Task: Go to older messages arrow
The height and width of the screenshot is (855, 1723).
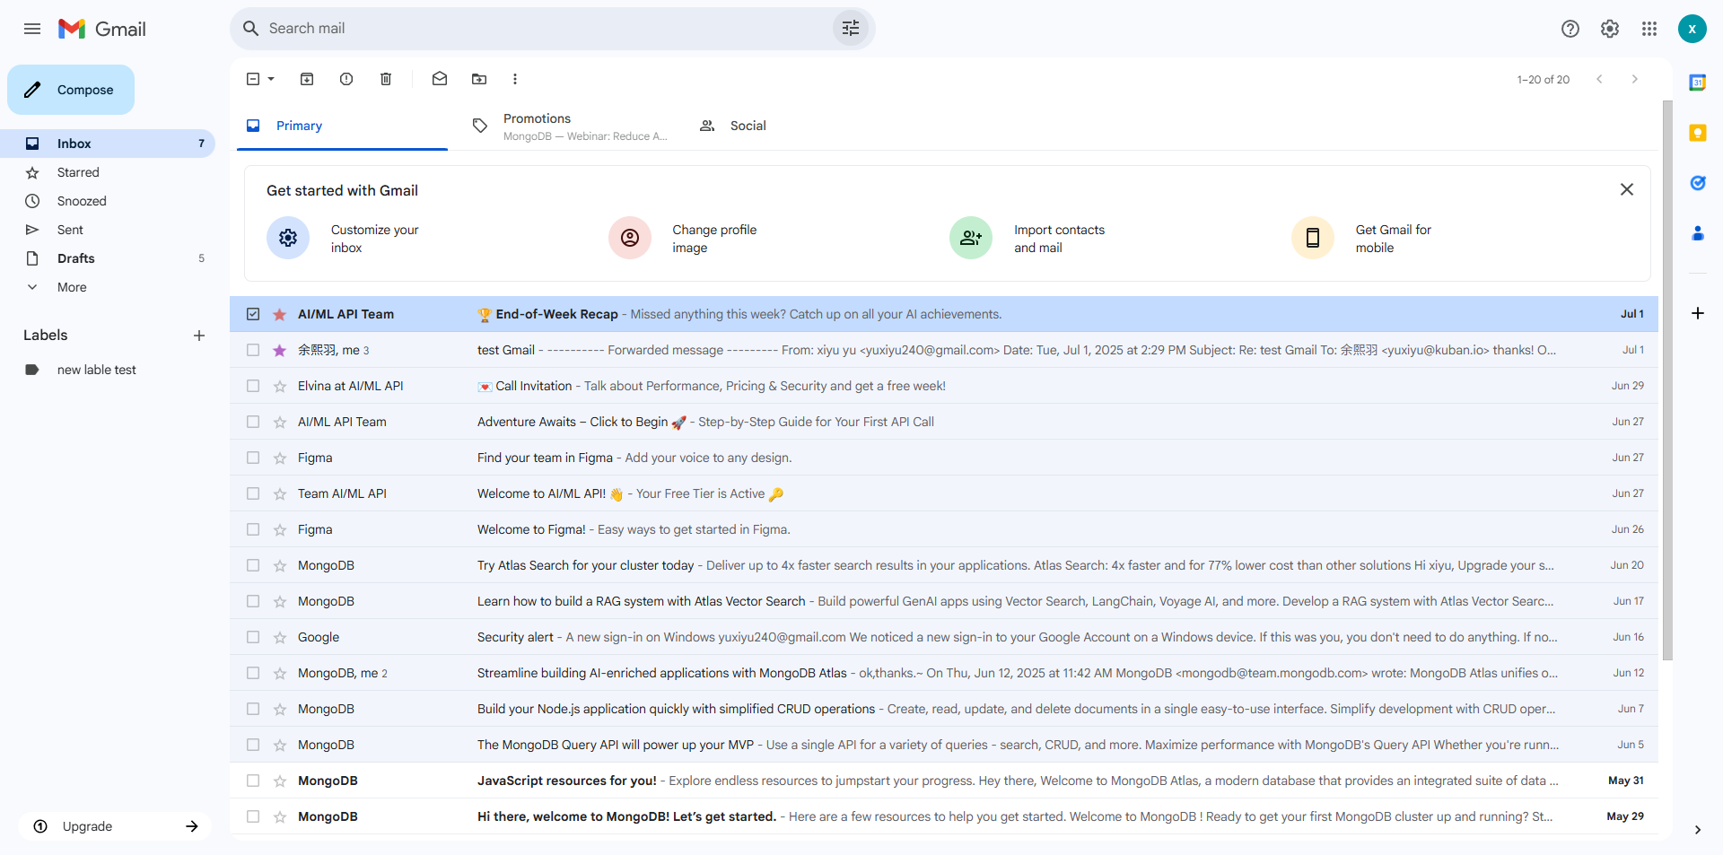Action: (1635, 79)
